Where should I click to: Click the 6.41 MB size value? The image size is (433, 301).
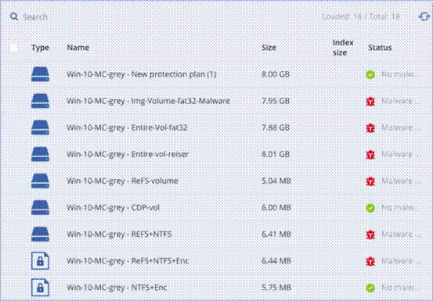click(x=276, y=234)
